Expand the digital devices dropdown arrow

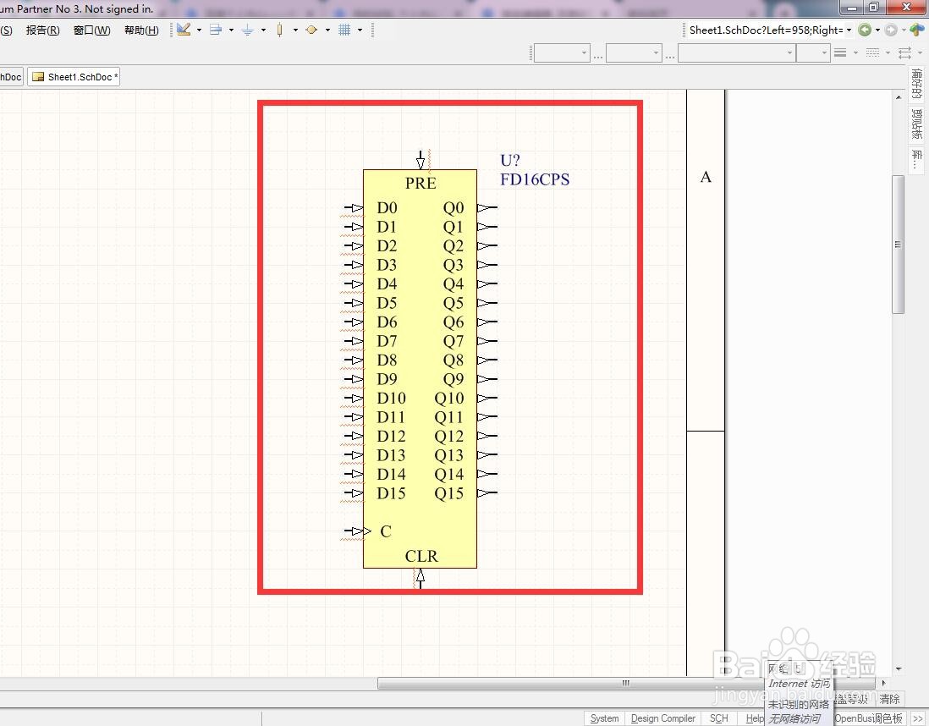tap(295, 30)
